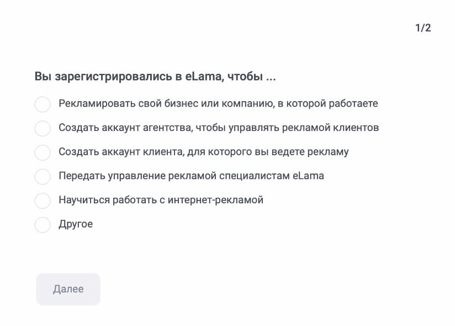
Task: Click the radio circle beside "Передать управление рекламой"
Action: click(43, 176)
